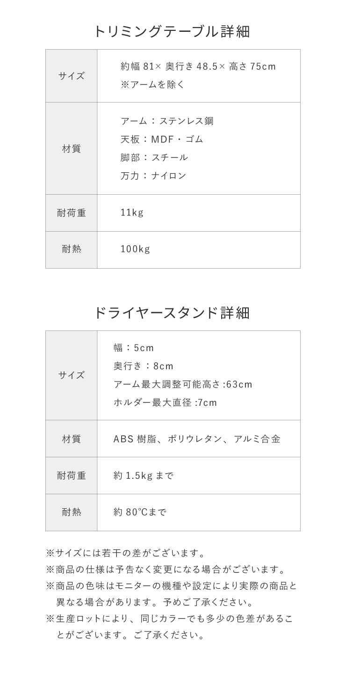Viewport: 346px width, 681px height.
Task: Click the 脚部：スチール line
Action: 154,158
